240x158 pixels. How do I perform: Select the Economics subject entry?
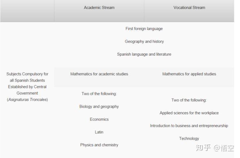99,119
